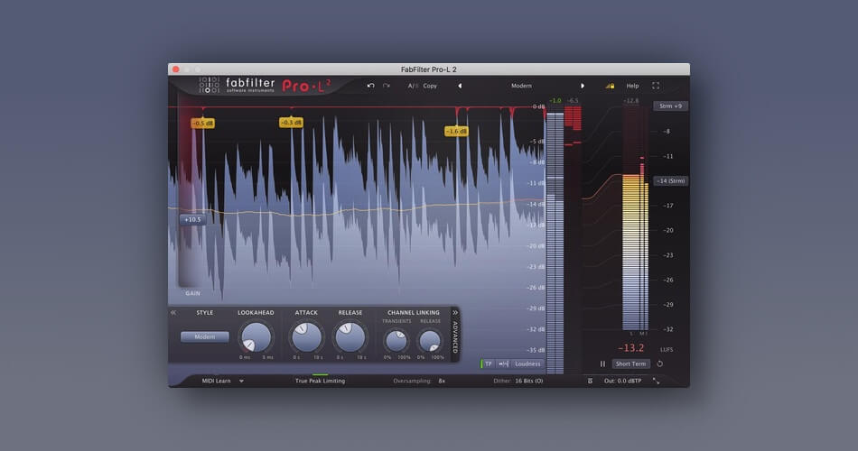Pause the loudness metering
This screenshot has height=451, width=858.
click(602, 364)
